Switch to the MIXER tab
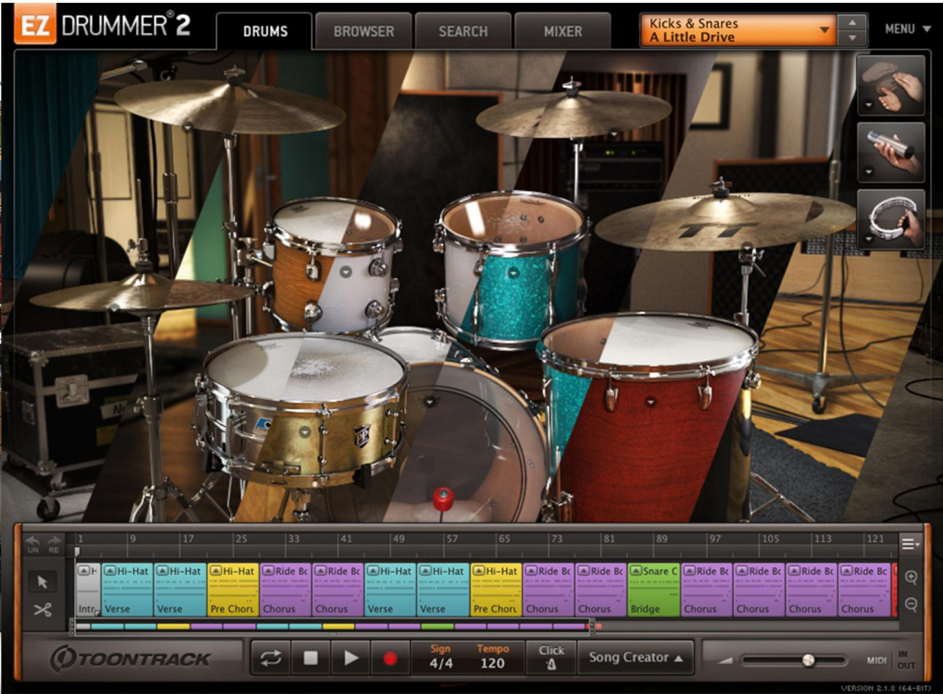Viewport: 943px width, 694px height. point(563,31)
